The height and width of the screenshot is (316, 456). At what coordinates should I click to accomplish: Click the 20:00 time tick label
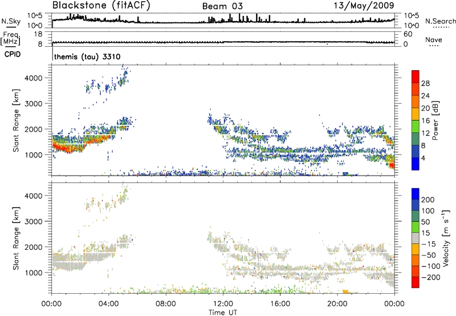click(x=337, y=304)
